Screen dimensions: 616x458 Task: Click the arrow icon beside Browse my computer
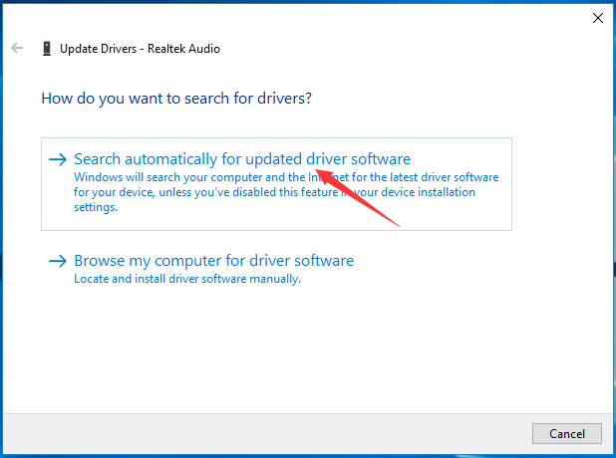click(x=58, y=261)
